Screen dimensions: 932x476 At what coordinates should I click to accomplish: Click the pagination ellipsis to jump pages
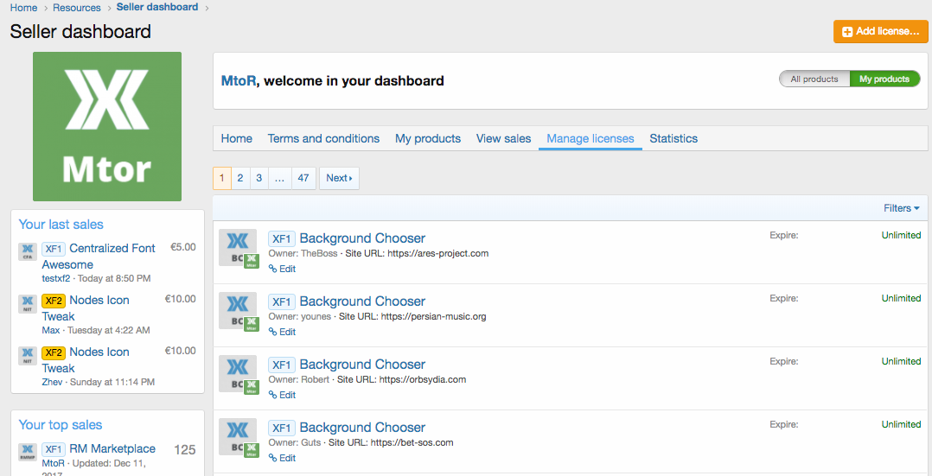point(280,178)
